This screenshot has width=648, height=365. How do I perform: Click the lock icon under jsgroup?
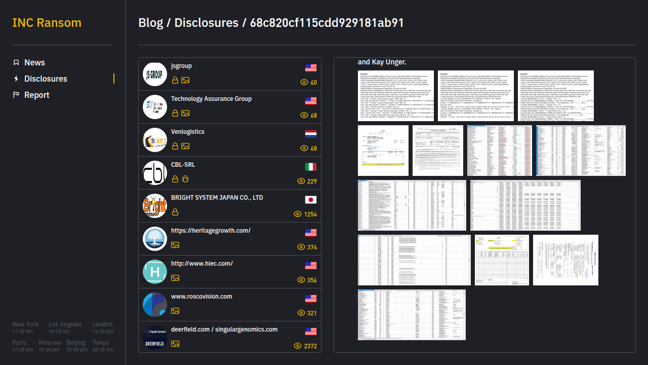175,80
